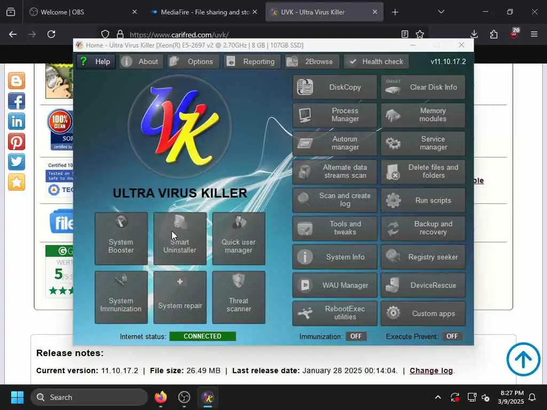Open RebootExec utilities
Image resolution: width=547 pixels, height=410 pixels.
coord(334,313)
